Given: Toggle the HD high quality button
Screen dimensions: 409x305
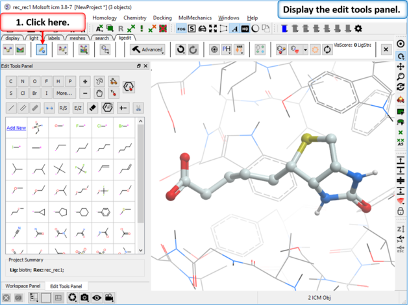Looking at the screenshot, I should (x=245, y=29).
